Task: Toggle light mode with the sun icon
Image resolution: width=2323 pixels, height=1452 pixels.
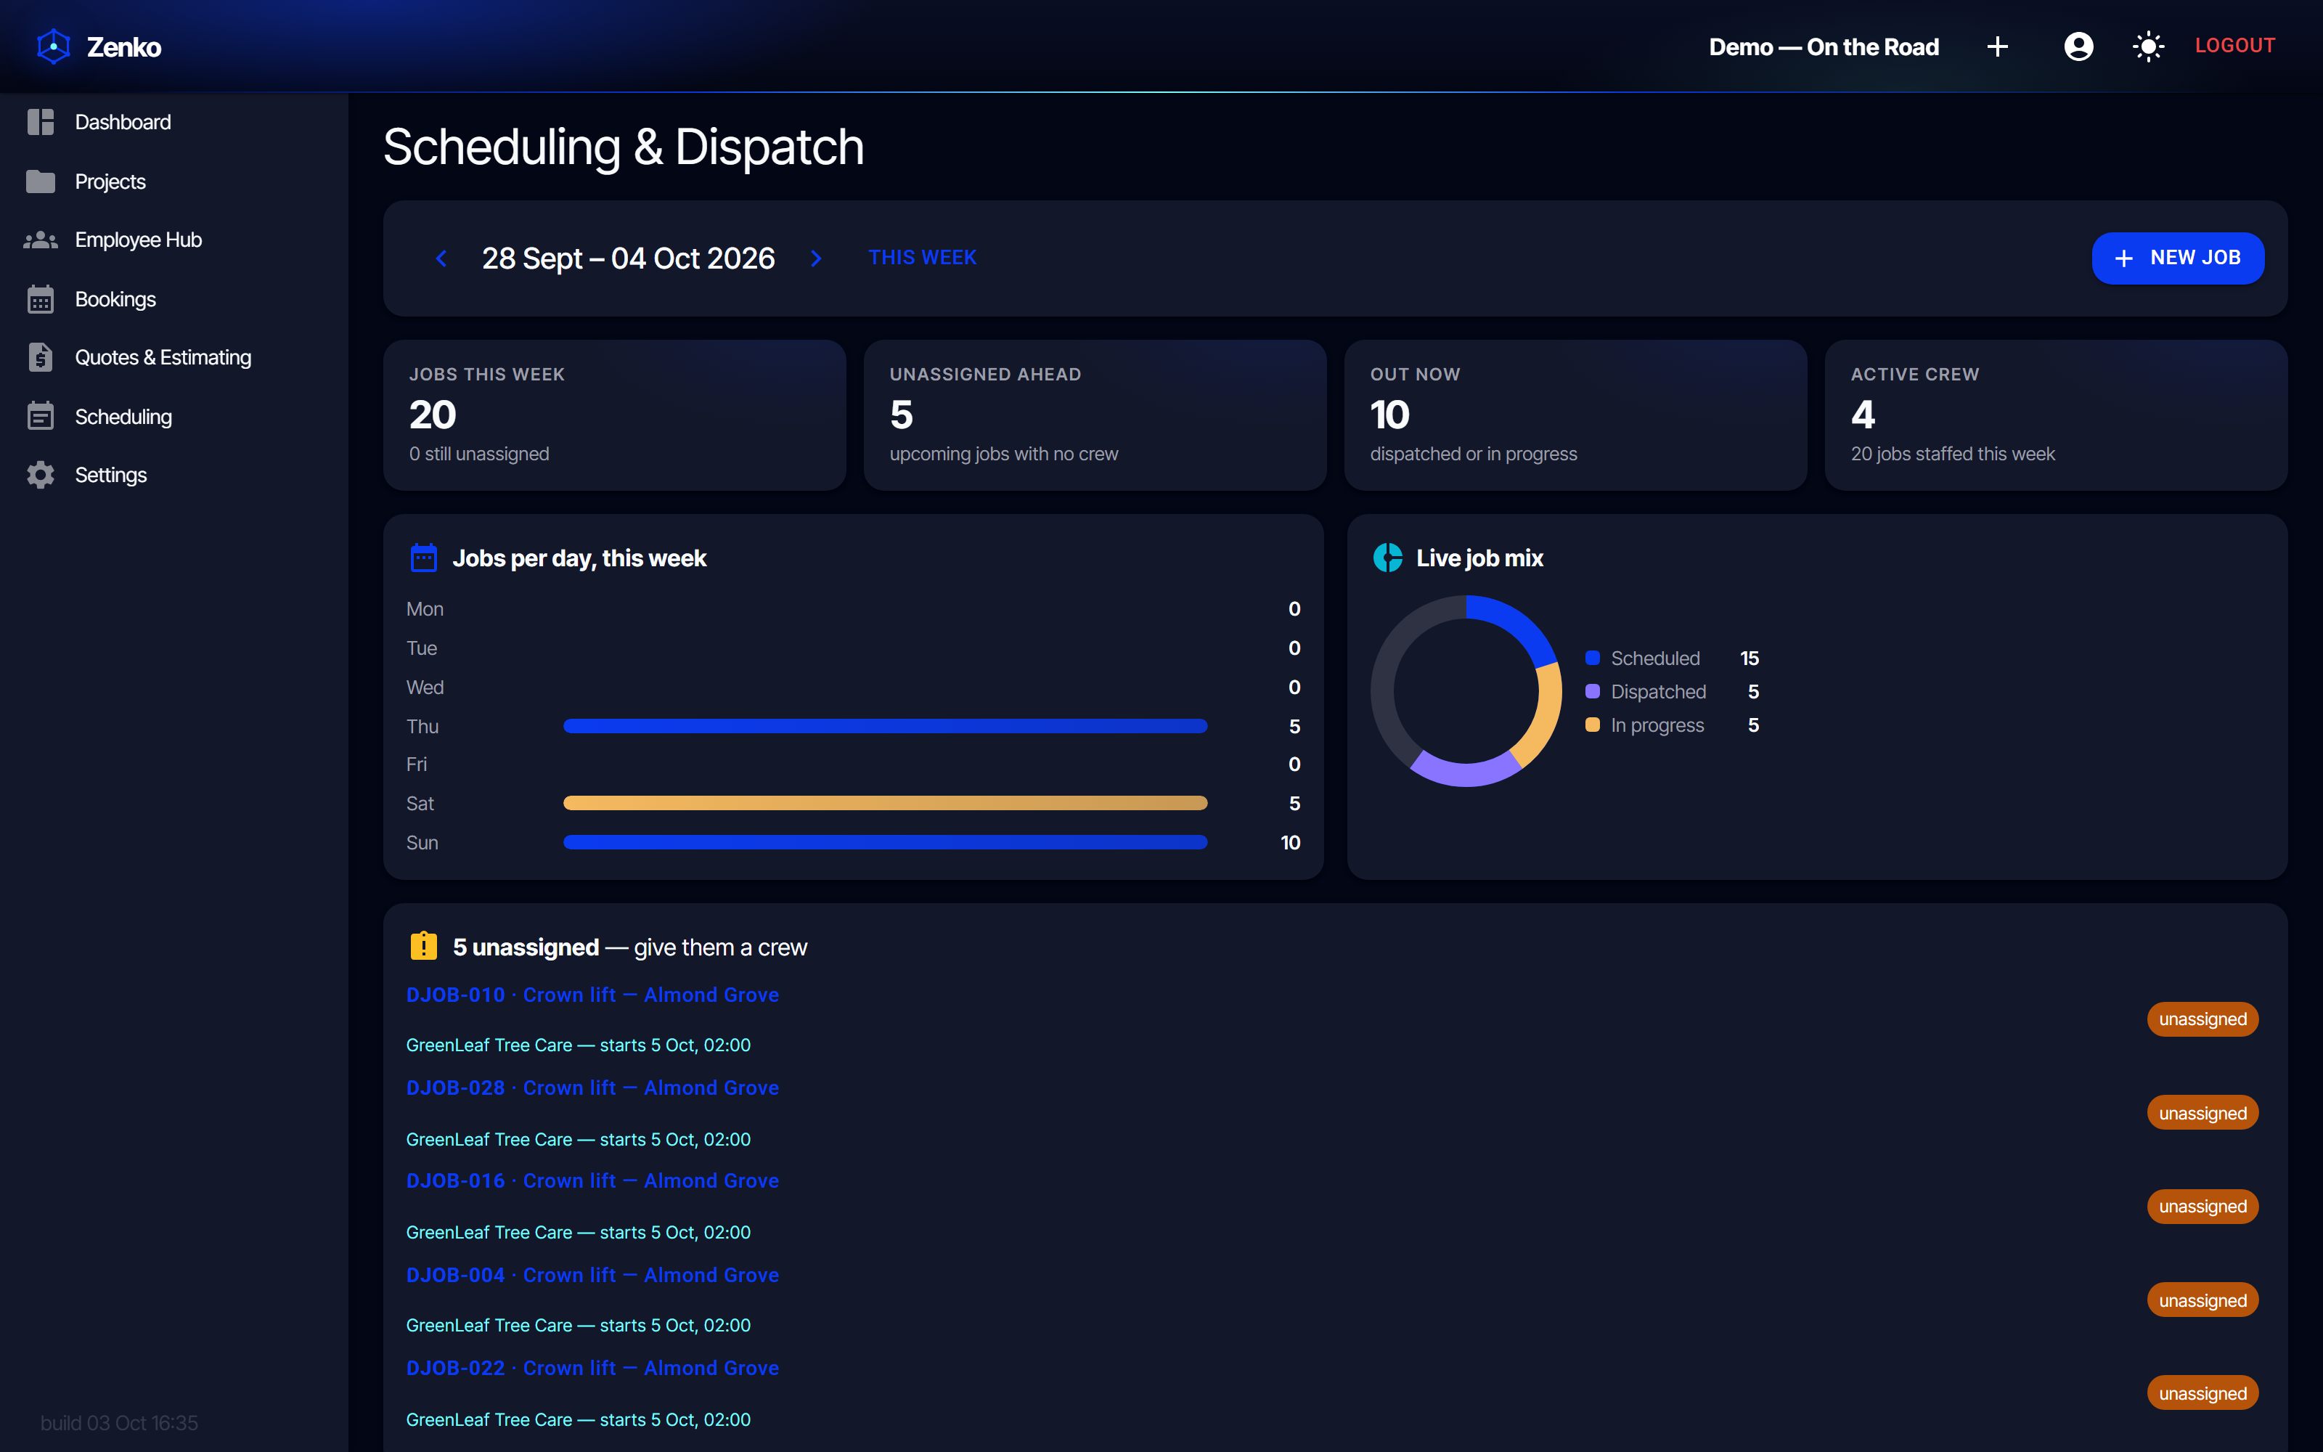Action: coord(2148,46)
